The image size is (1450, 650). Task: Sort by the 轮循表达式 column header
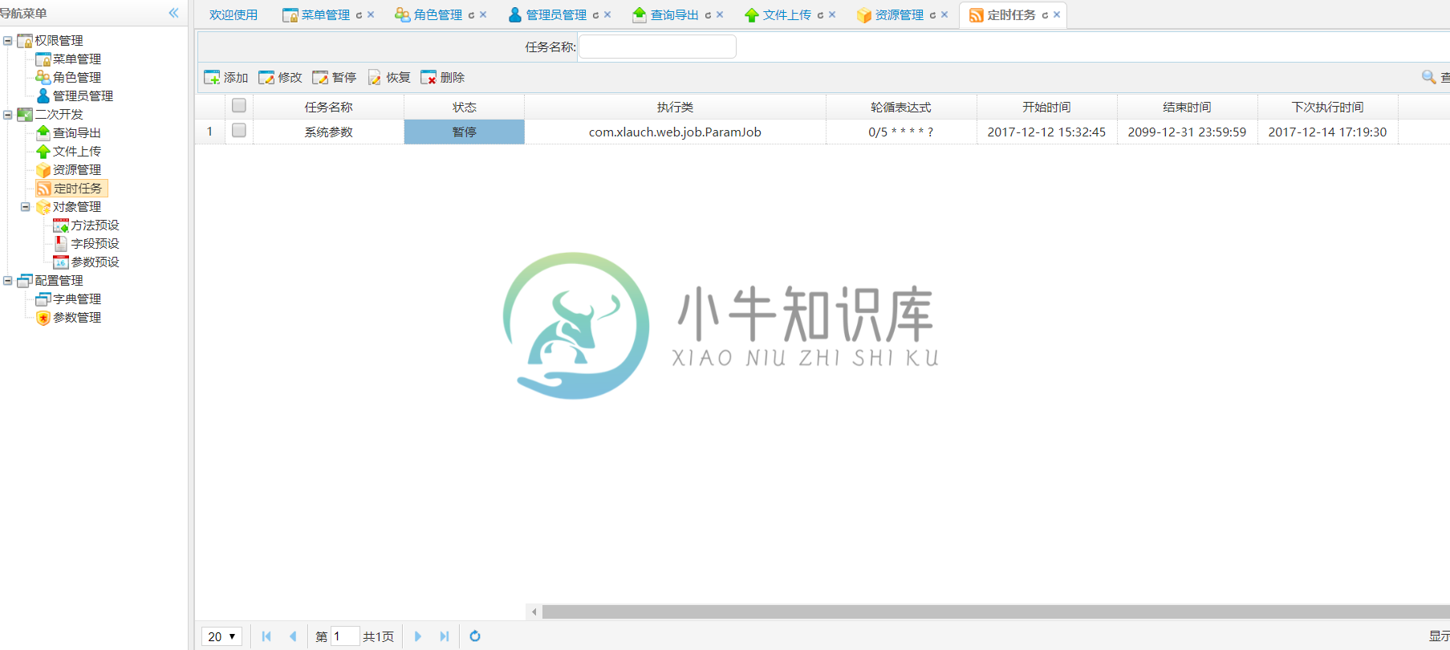coord(901,108)
